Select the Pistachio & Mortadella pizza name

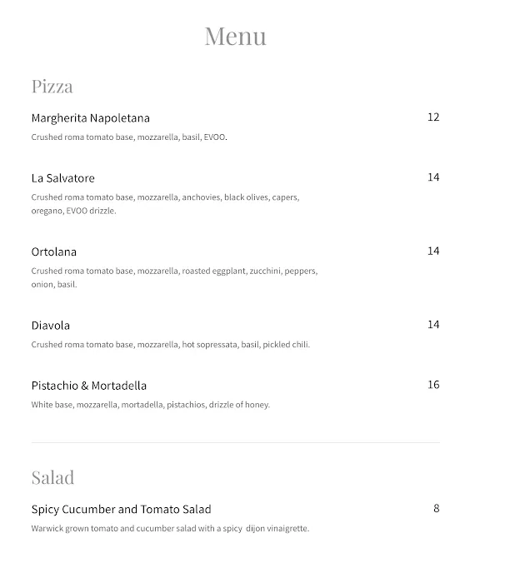pyautogui.click(x=89, y=386)
